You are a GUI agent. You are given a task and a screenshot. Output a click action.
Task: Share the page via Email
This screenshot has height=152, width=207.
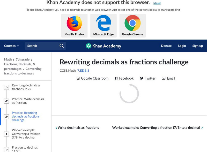click(168, 78)
